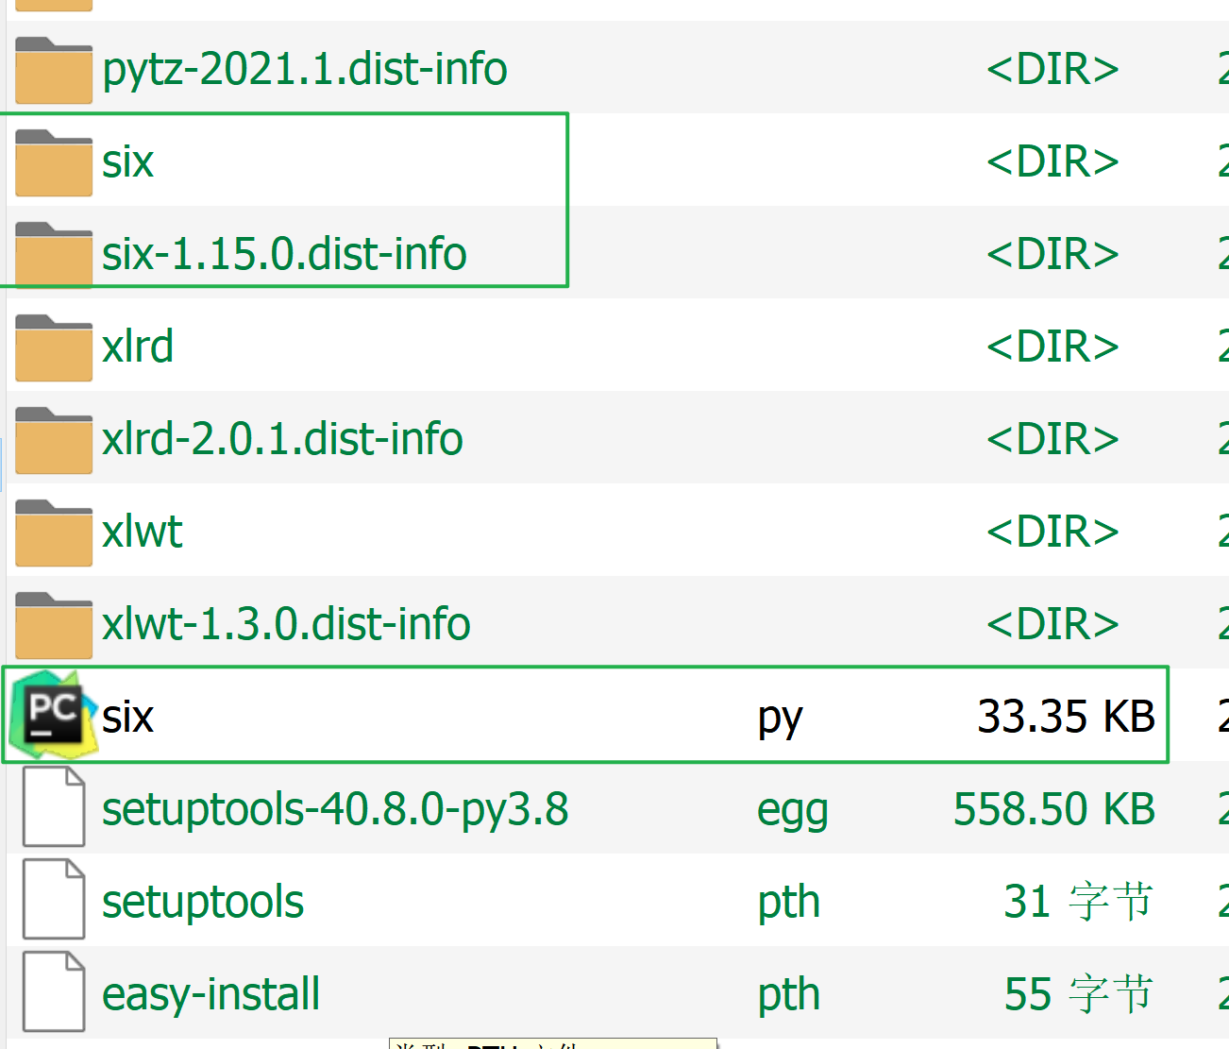This screenshot has height=1049, width=1229.
Task: Click the DIR label beside xlwt
Action: click(x=1052, y=531)
